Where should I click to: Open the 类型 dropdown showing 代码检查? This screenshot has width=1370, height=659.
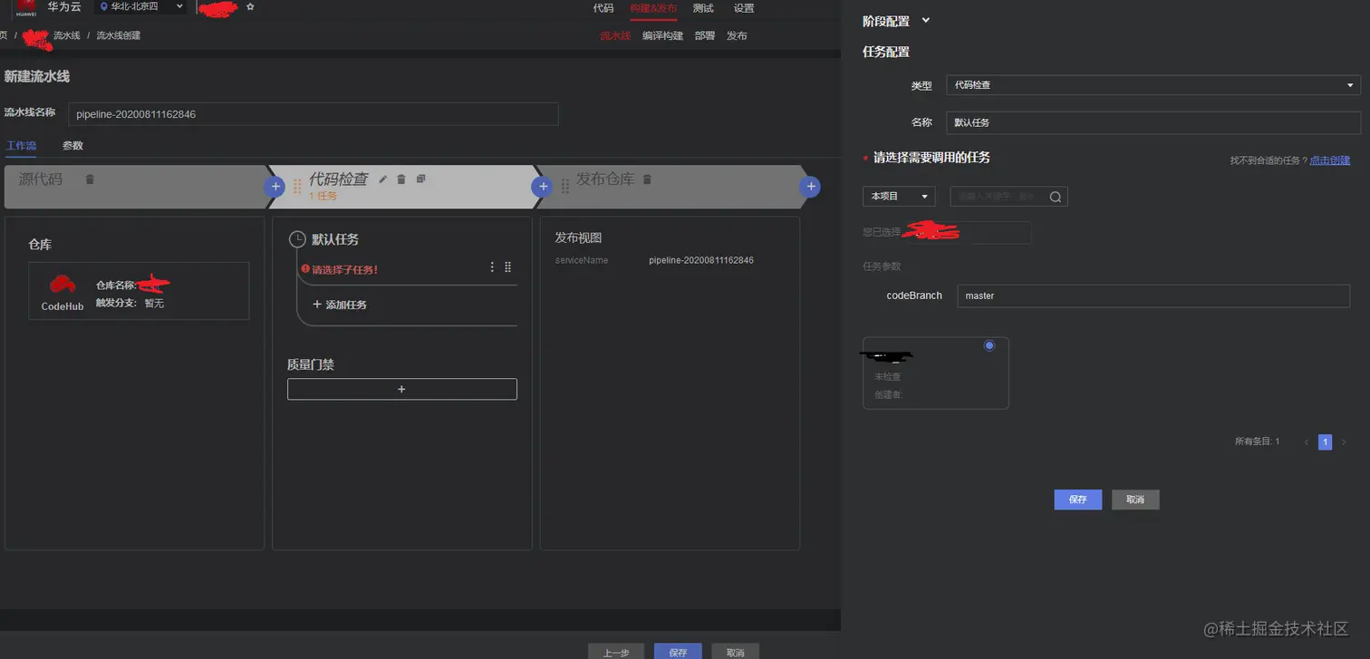pyautogui.click(x=1152, y=85)
